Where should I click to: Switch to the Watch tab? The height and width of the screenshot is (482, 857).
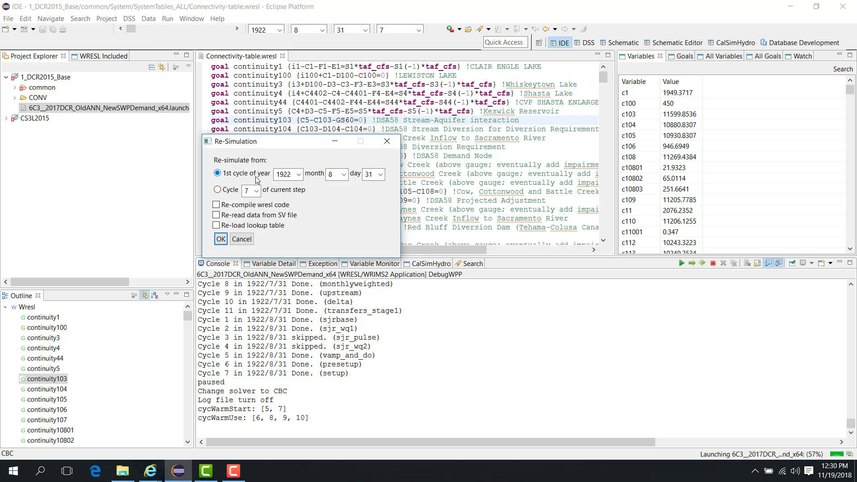(798, 56)
